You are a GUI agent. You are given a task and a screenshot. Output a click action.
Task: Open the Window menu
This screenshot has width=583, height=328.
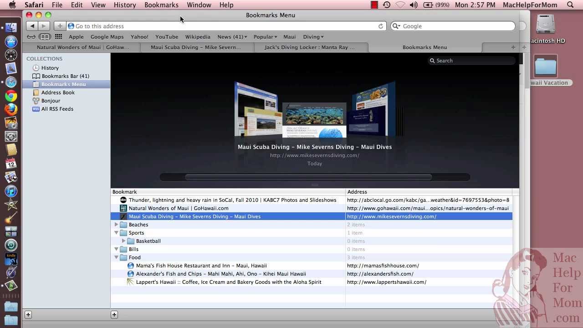click(x=199, y=5)
